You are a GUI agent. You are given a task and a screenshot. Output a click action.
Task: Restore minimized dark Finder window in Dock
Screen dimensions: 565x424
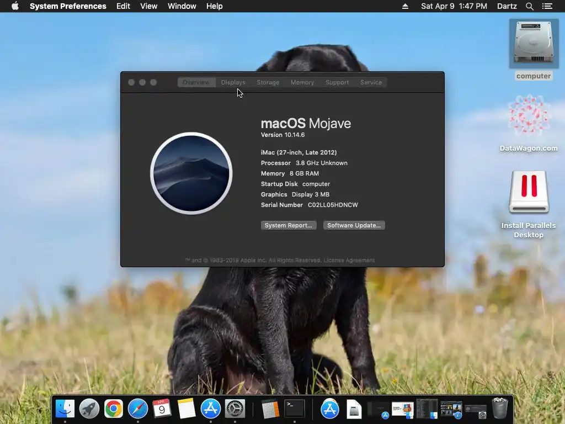[x=427, y=409]
